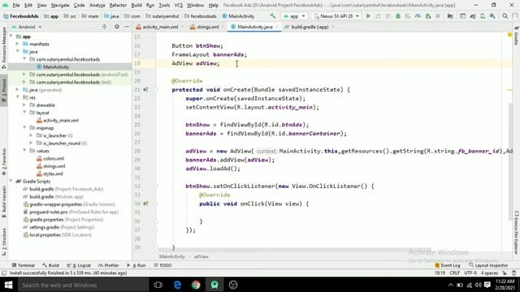This screenshot has width=520, height=292.
Task: Open the Build menu
Action: (136, 6)
